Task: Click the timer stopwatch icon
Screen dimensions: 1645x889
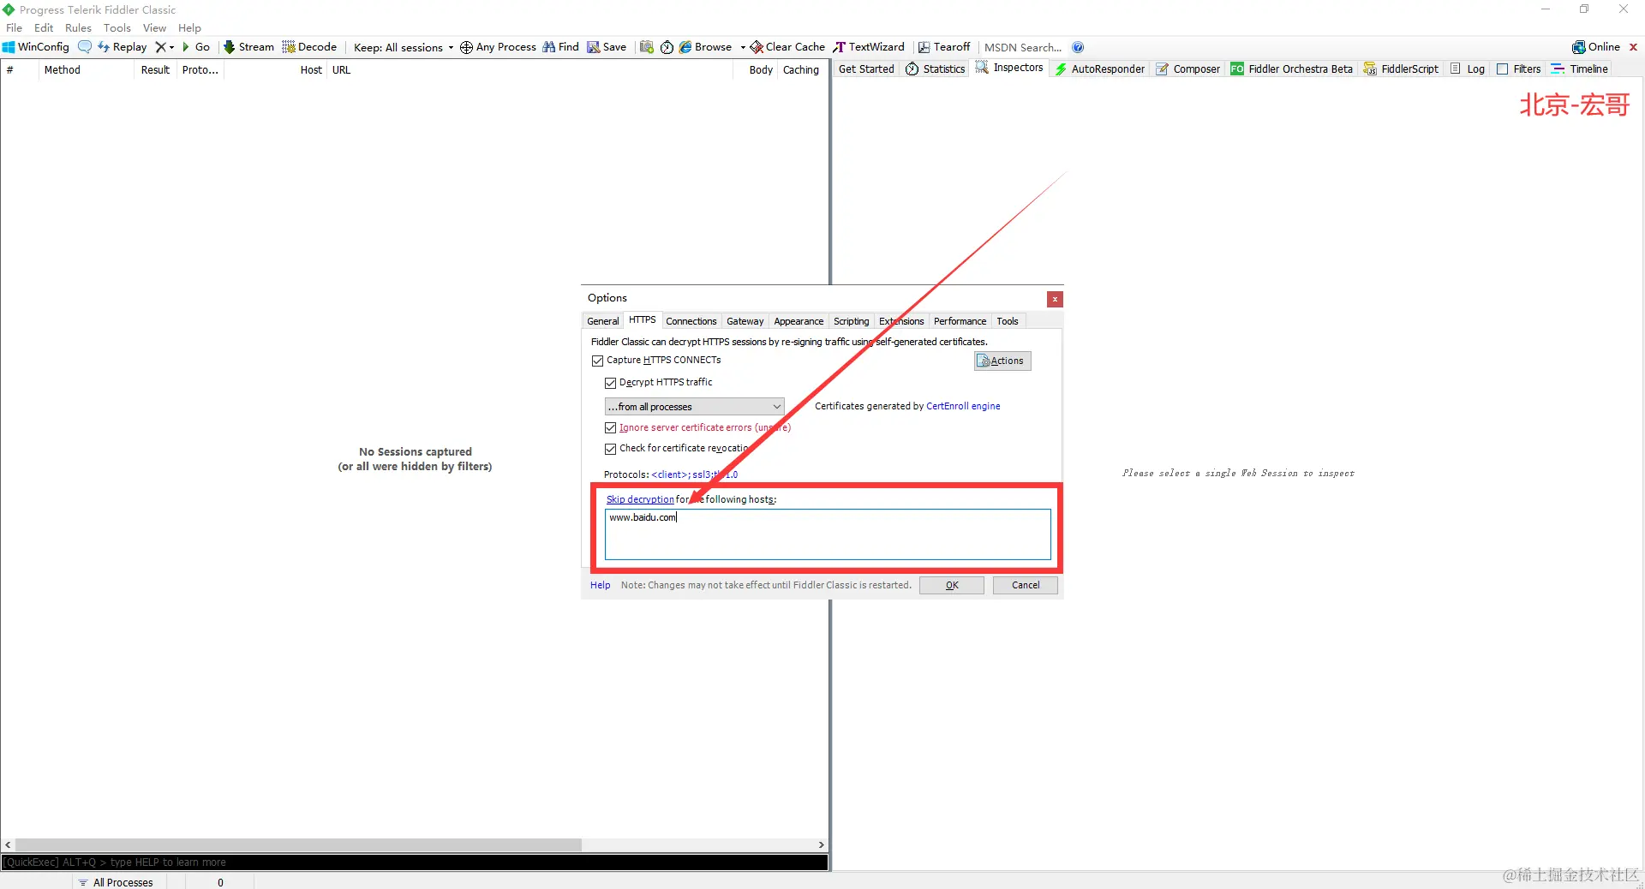Action: point(667,47)
